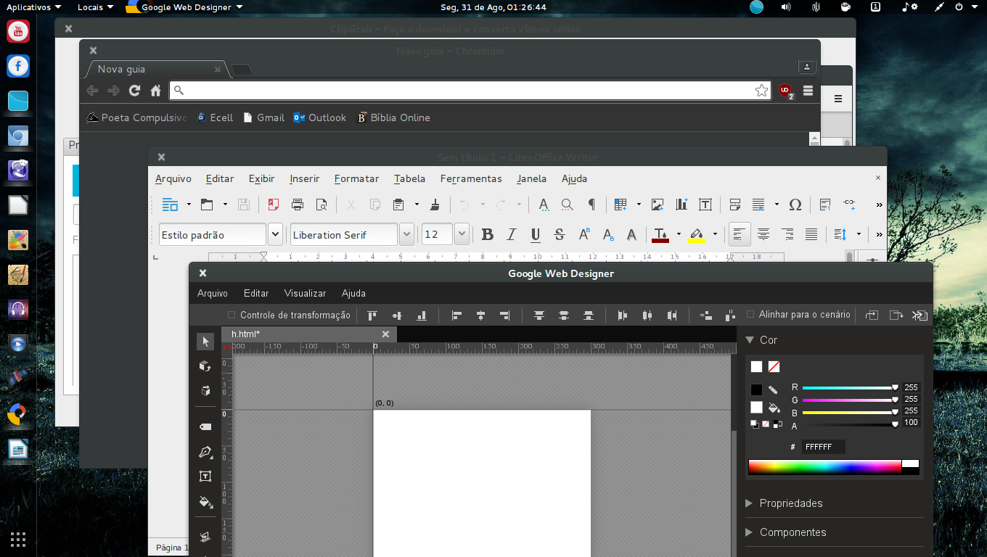Enable Controle de transformação checkbox
The image size is (987, 557).
(232, 315)
